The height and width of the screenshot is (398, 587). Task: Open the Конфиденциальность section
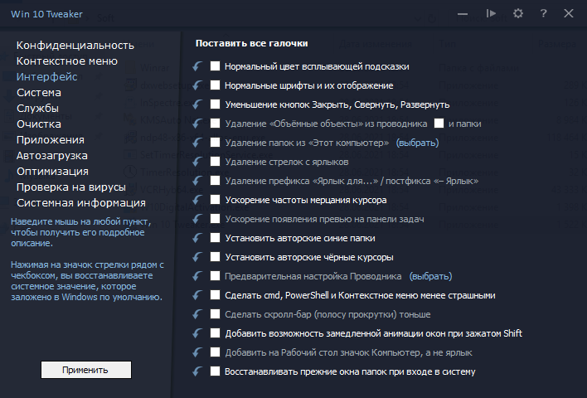click(75, 46)
